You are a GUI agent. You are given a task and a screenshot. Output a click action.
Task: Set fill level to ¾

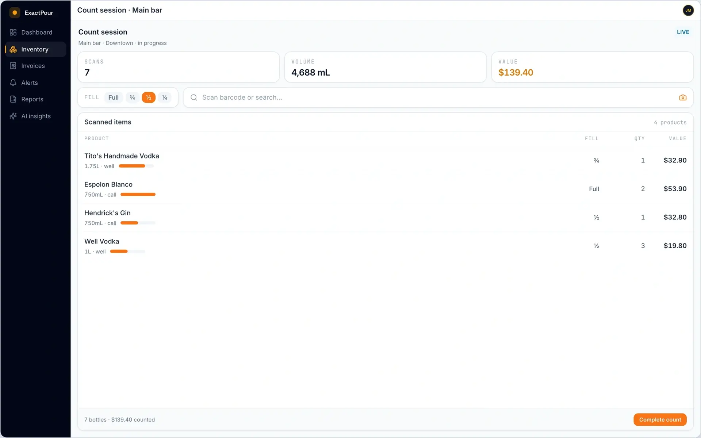coord(133,97)
